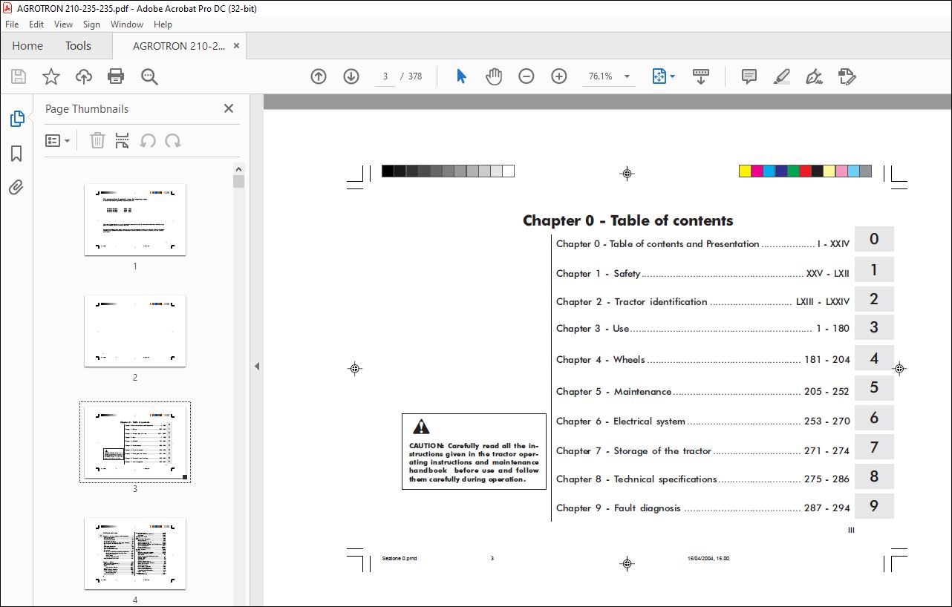Open the Help menu
This screenshot has width=952, height=607.
[163, 24]
